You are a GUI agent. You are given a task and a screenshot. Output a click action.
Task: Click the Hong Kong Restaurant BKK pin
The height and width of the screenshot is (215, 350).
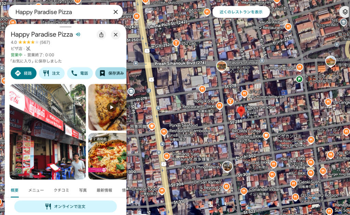point(219,105)
